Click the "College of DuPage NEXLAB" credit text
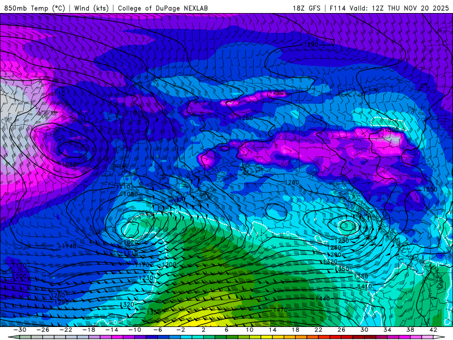 (163, 8)
